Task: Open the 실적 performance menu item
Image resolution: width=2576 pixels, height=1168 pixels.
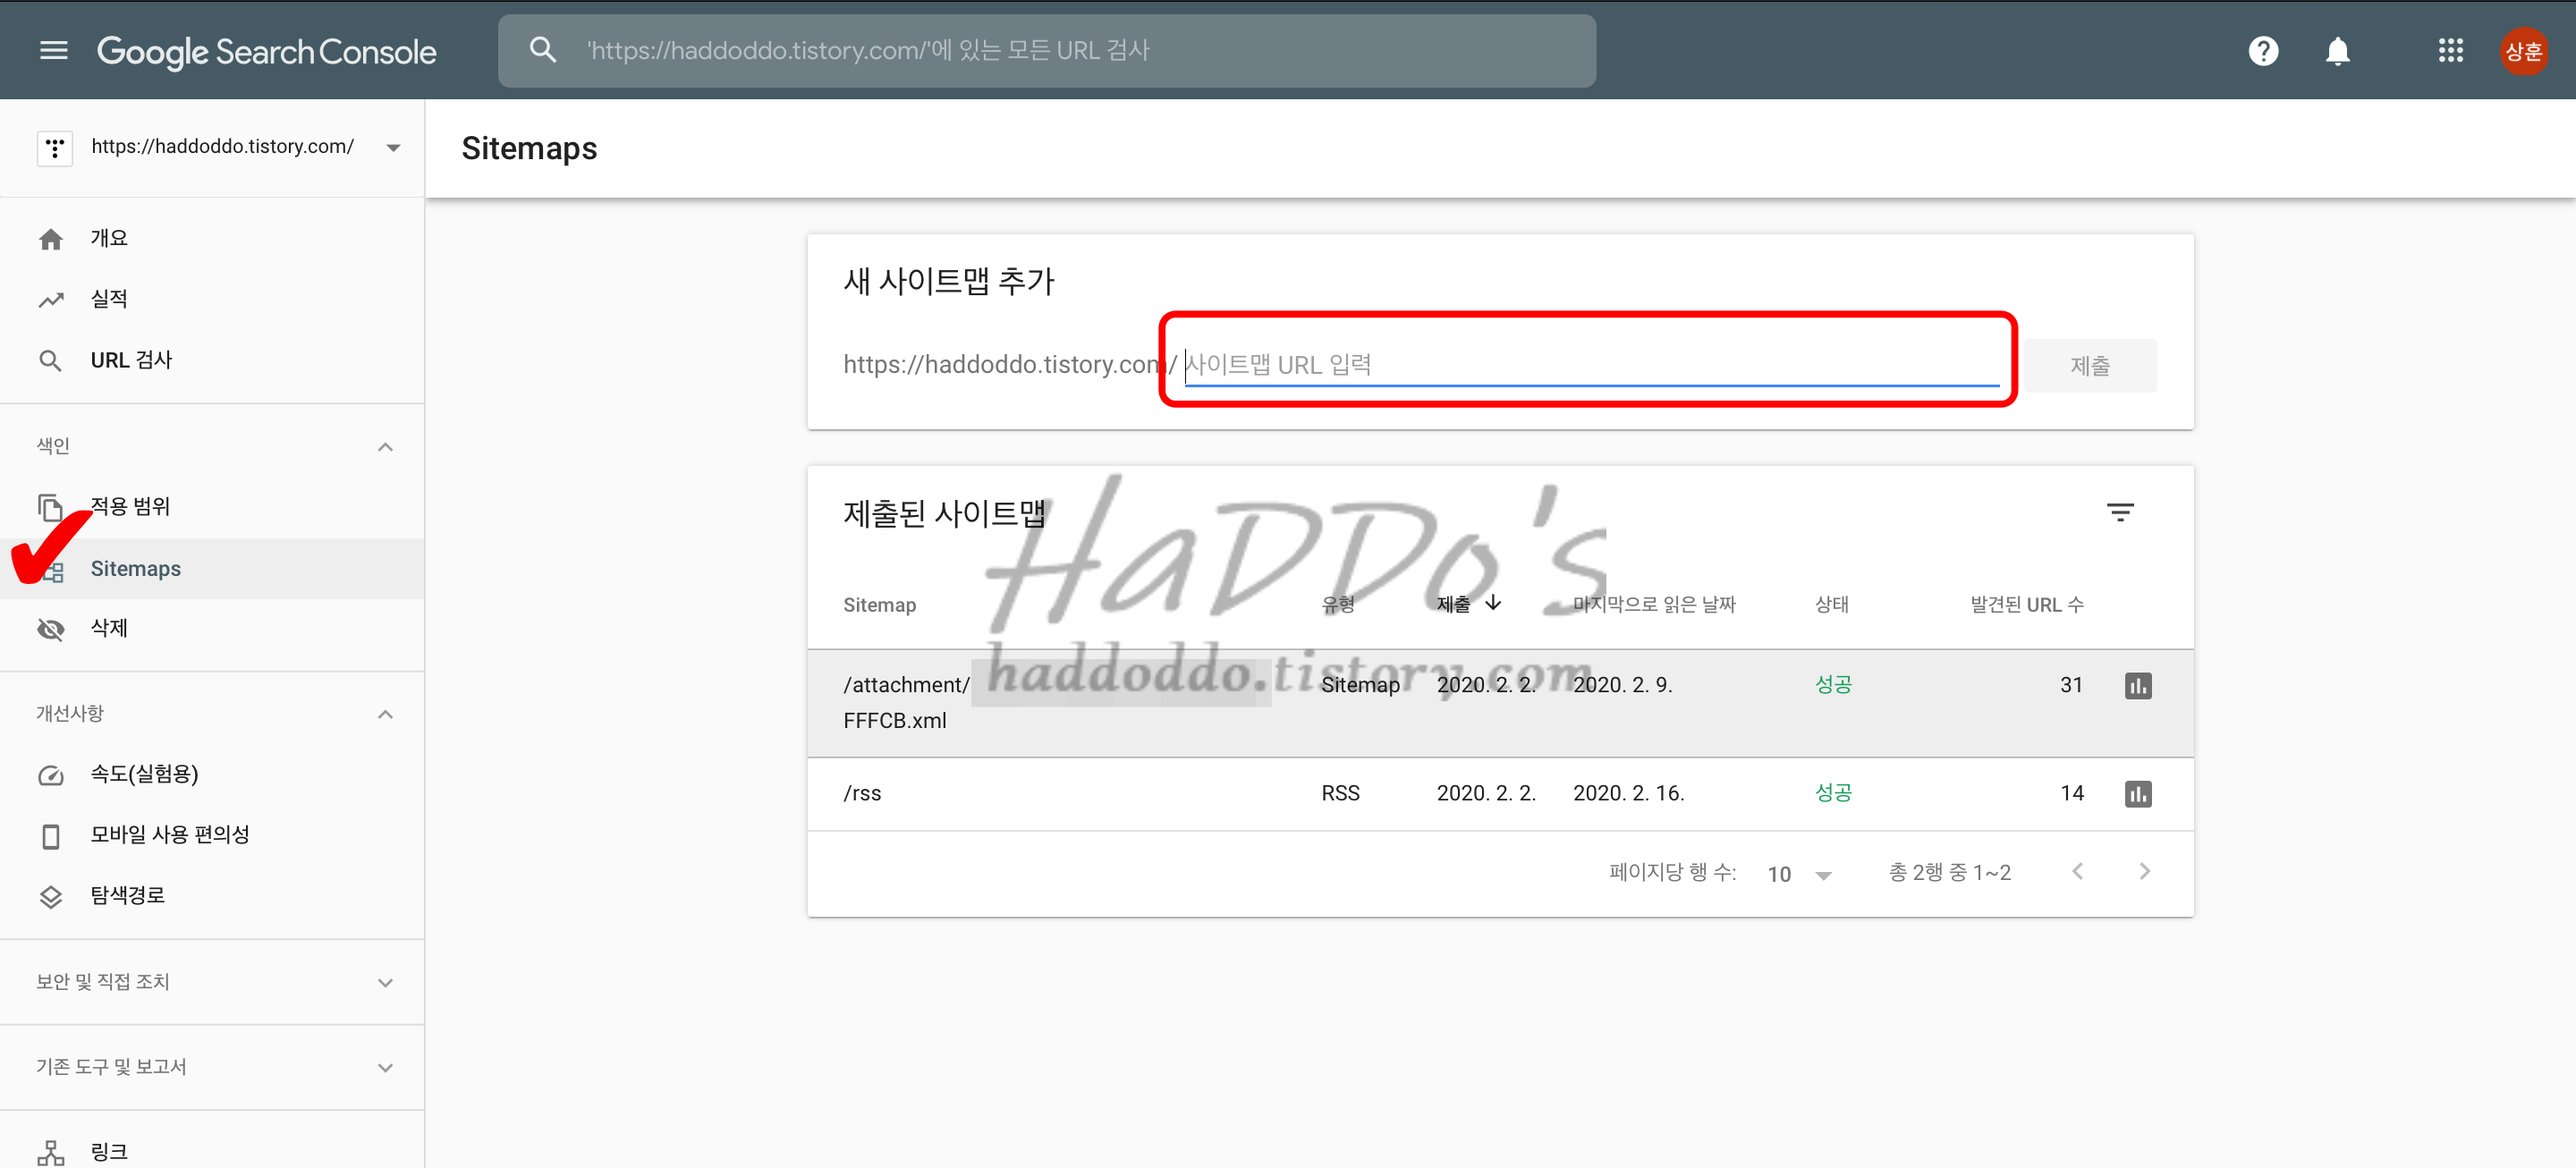Action: pyautogui.click(x=109, y=299)
